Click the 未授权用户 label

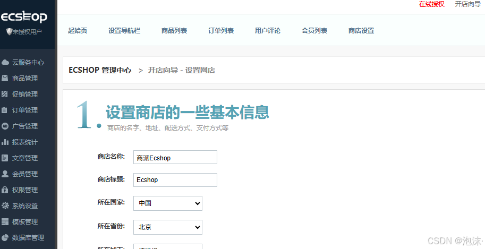27,31
